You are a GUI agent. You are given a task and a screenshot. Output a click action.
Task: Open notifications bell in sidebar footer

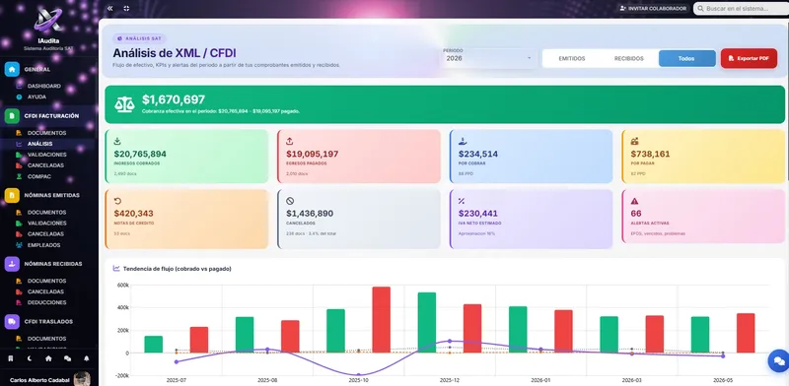tap(87, 358)
